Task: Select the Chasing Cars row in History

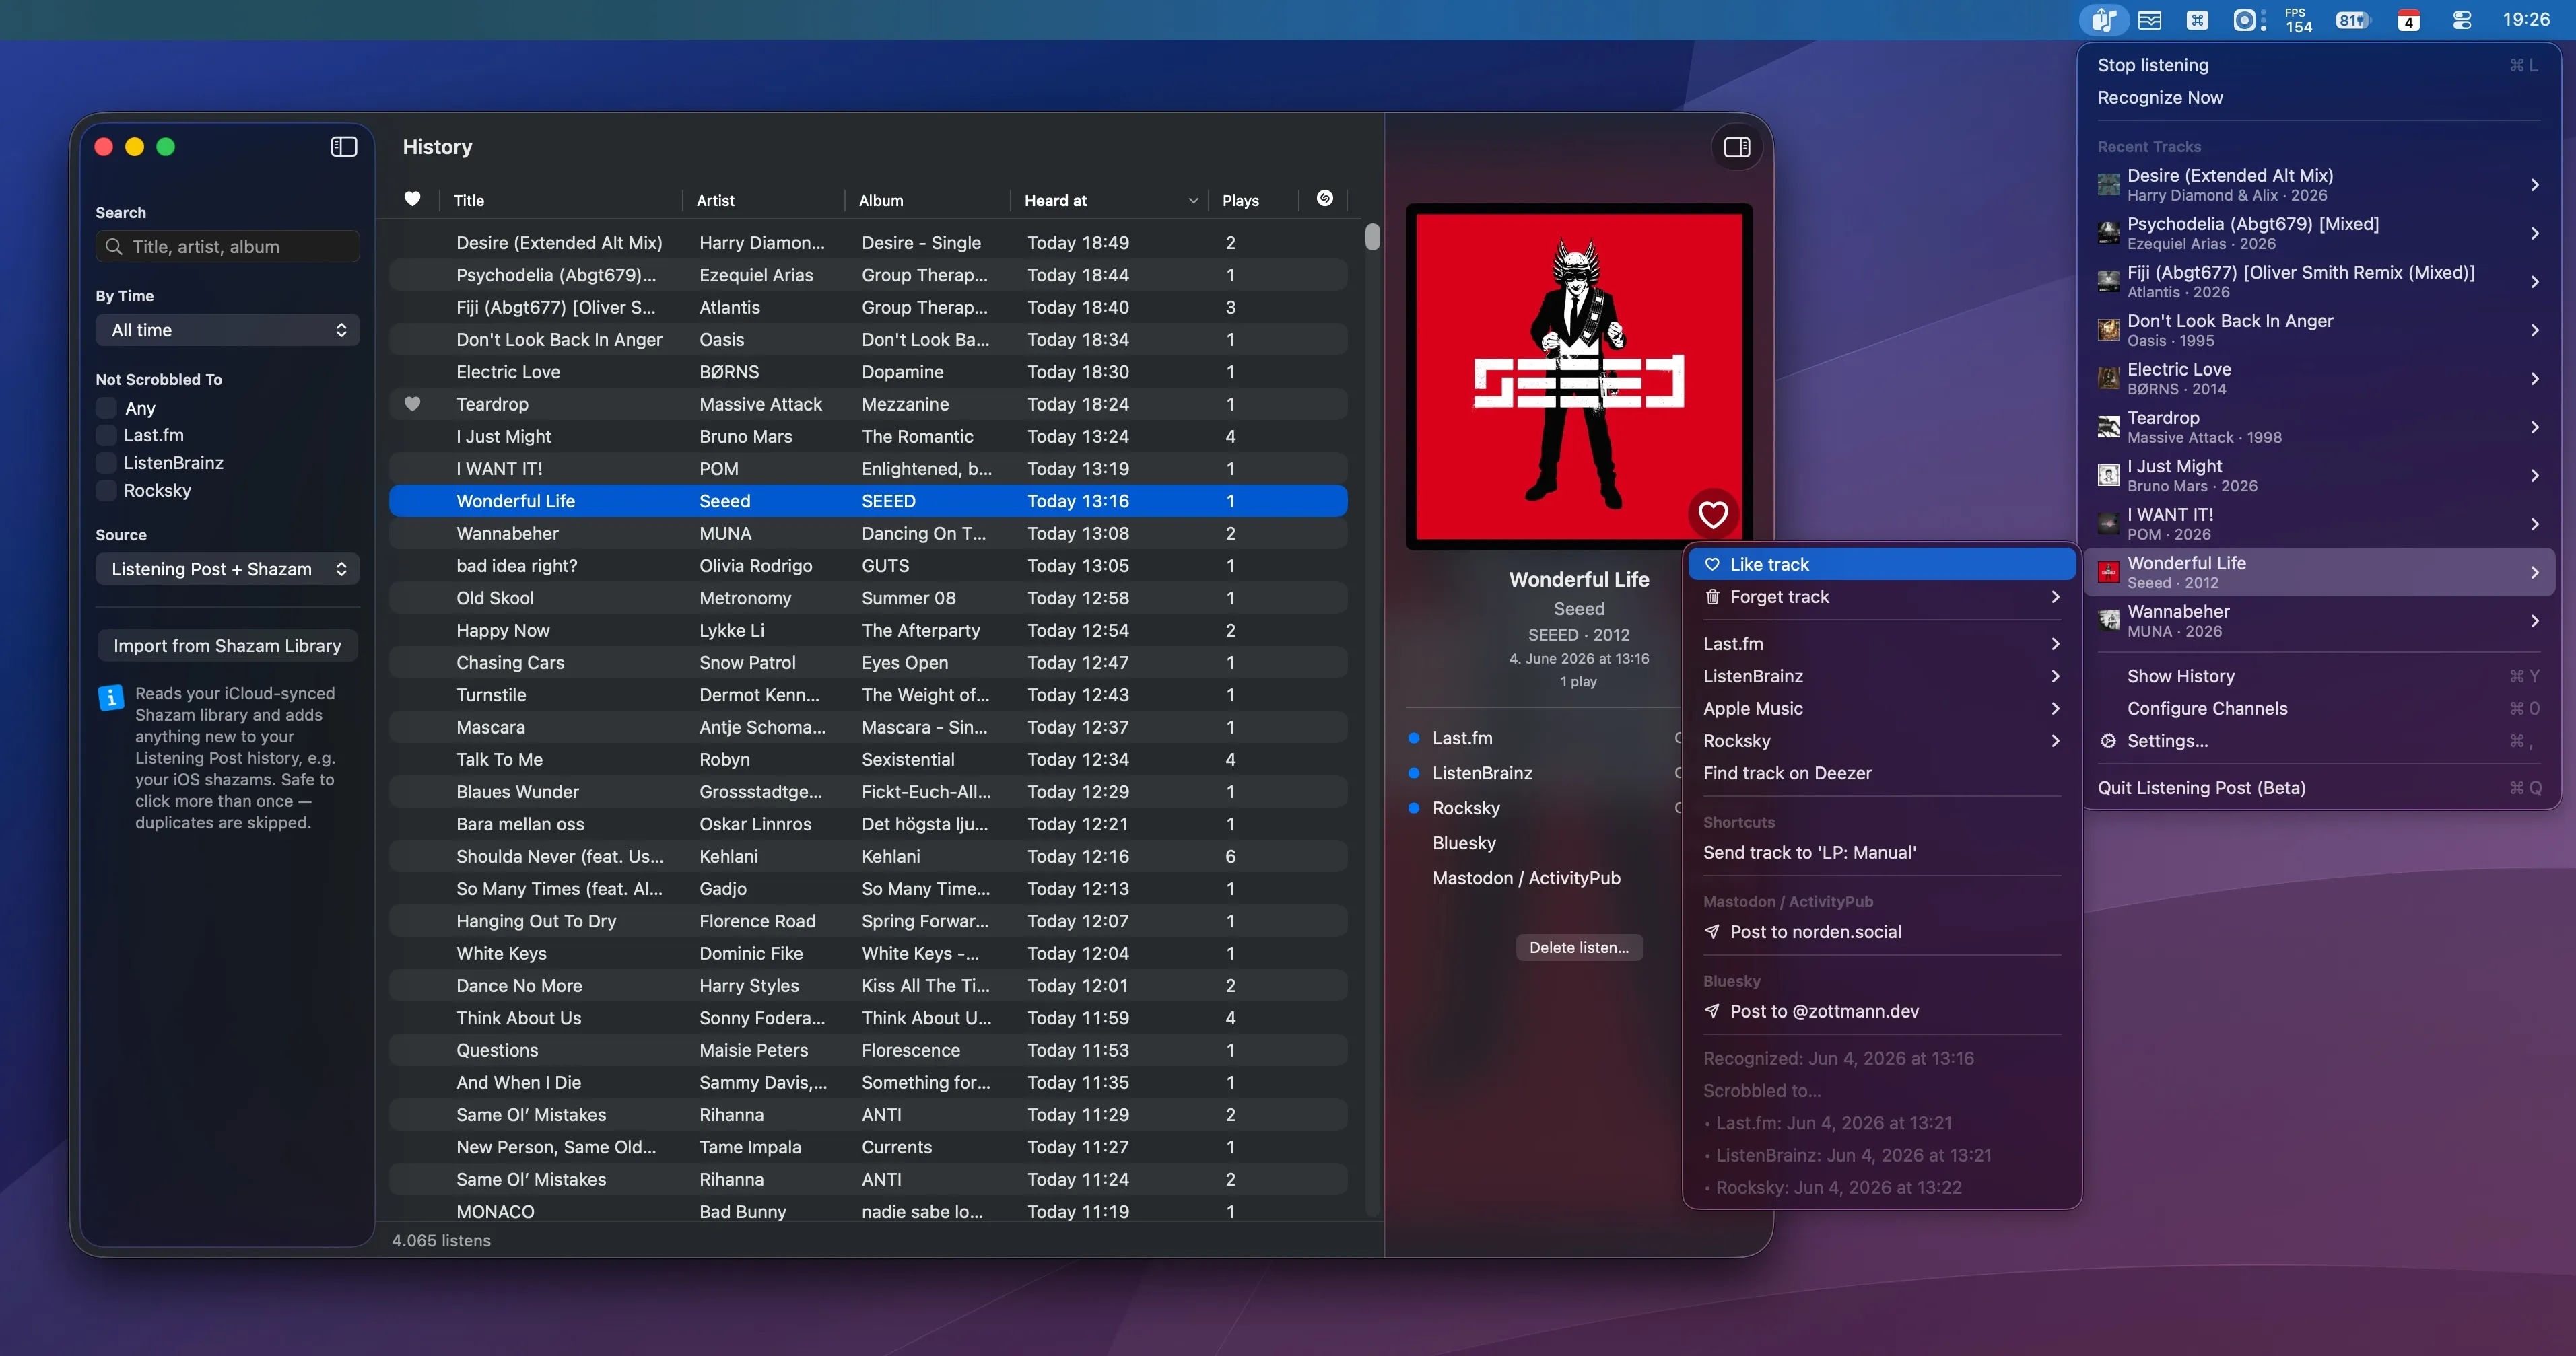Action: 868,662
